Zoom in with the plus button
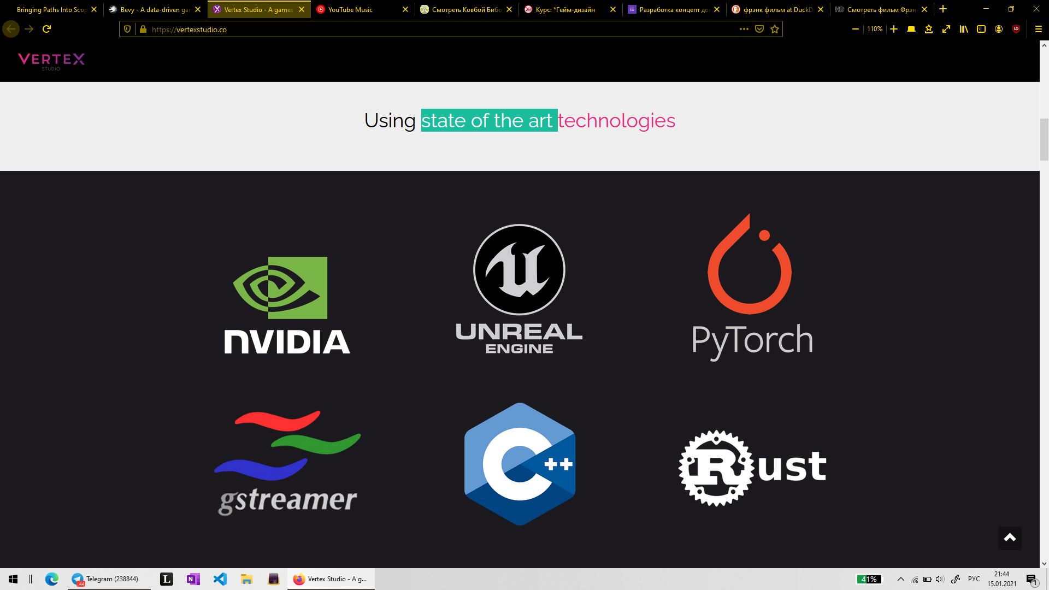This screenshot has width=1049, height=590. 894,29
